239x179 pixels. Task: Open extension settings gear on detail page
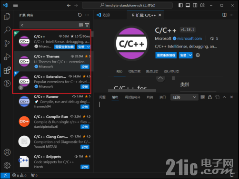pyautogui.click(x=198, y=55)
